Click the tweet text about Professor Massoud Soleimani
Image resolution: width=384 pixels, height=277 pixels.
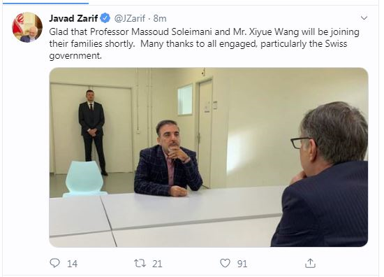point(205,43)
